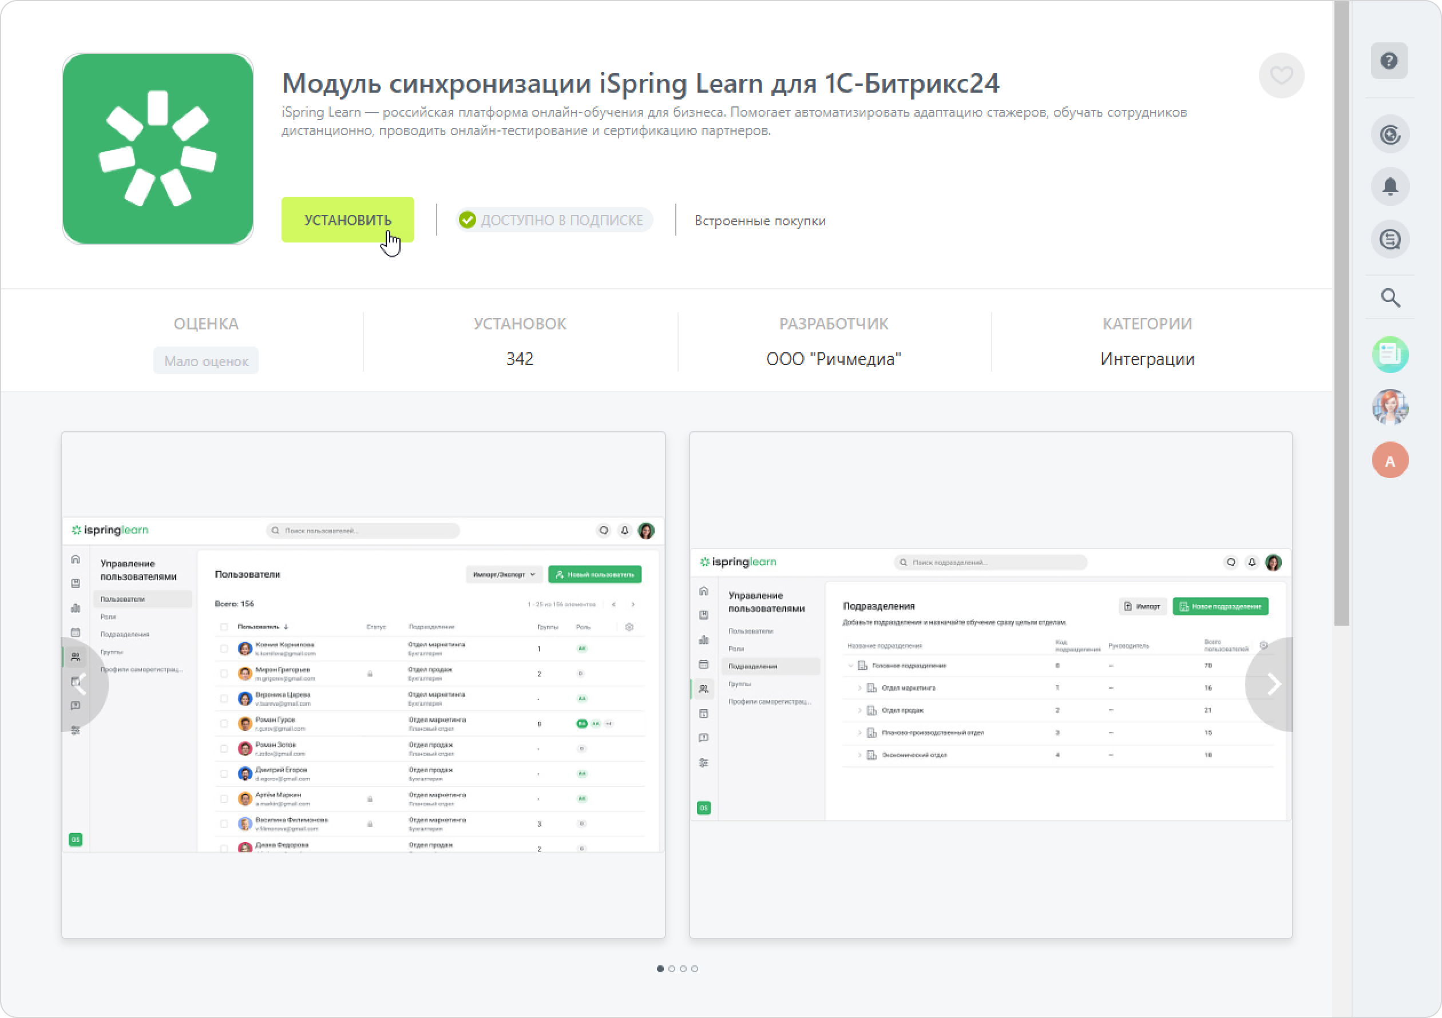1442x1018 pixels.
Task: Select the third carousel dot
Action: (683, 969)
